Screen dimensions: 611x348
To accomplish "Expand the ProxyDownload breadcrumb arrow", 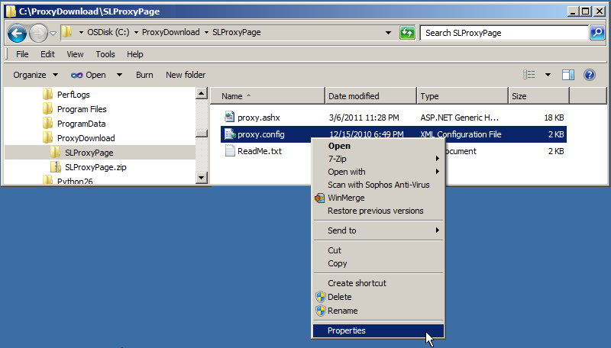I will coord(137,33).
